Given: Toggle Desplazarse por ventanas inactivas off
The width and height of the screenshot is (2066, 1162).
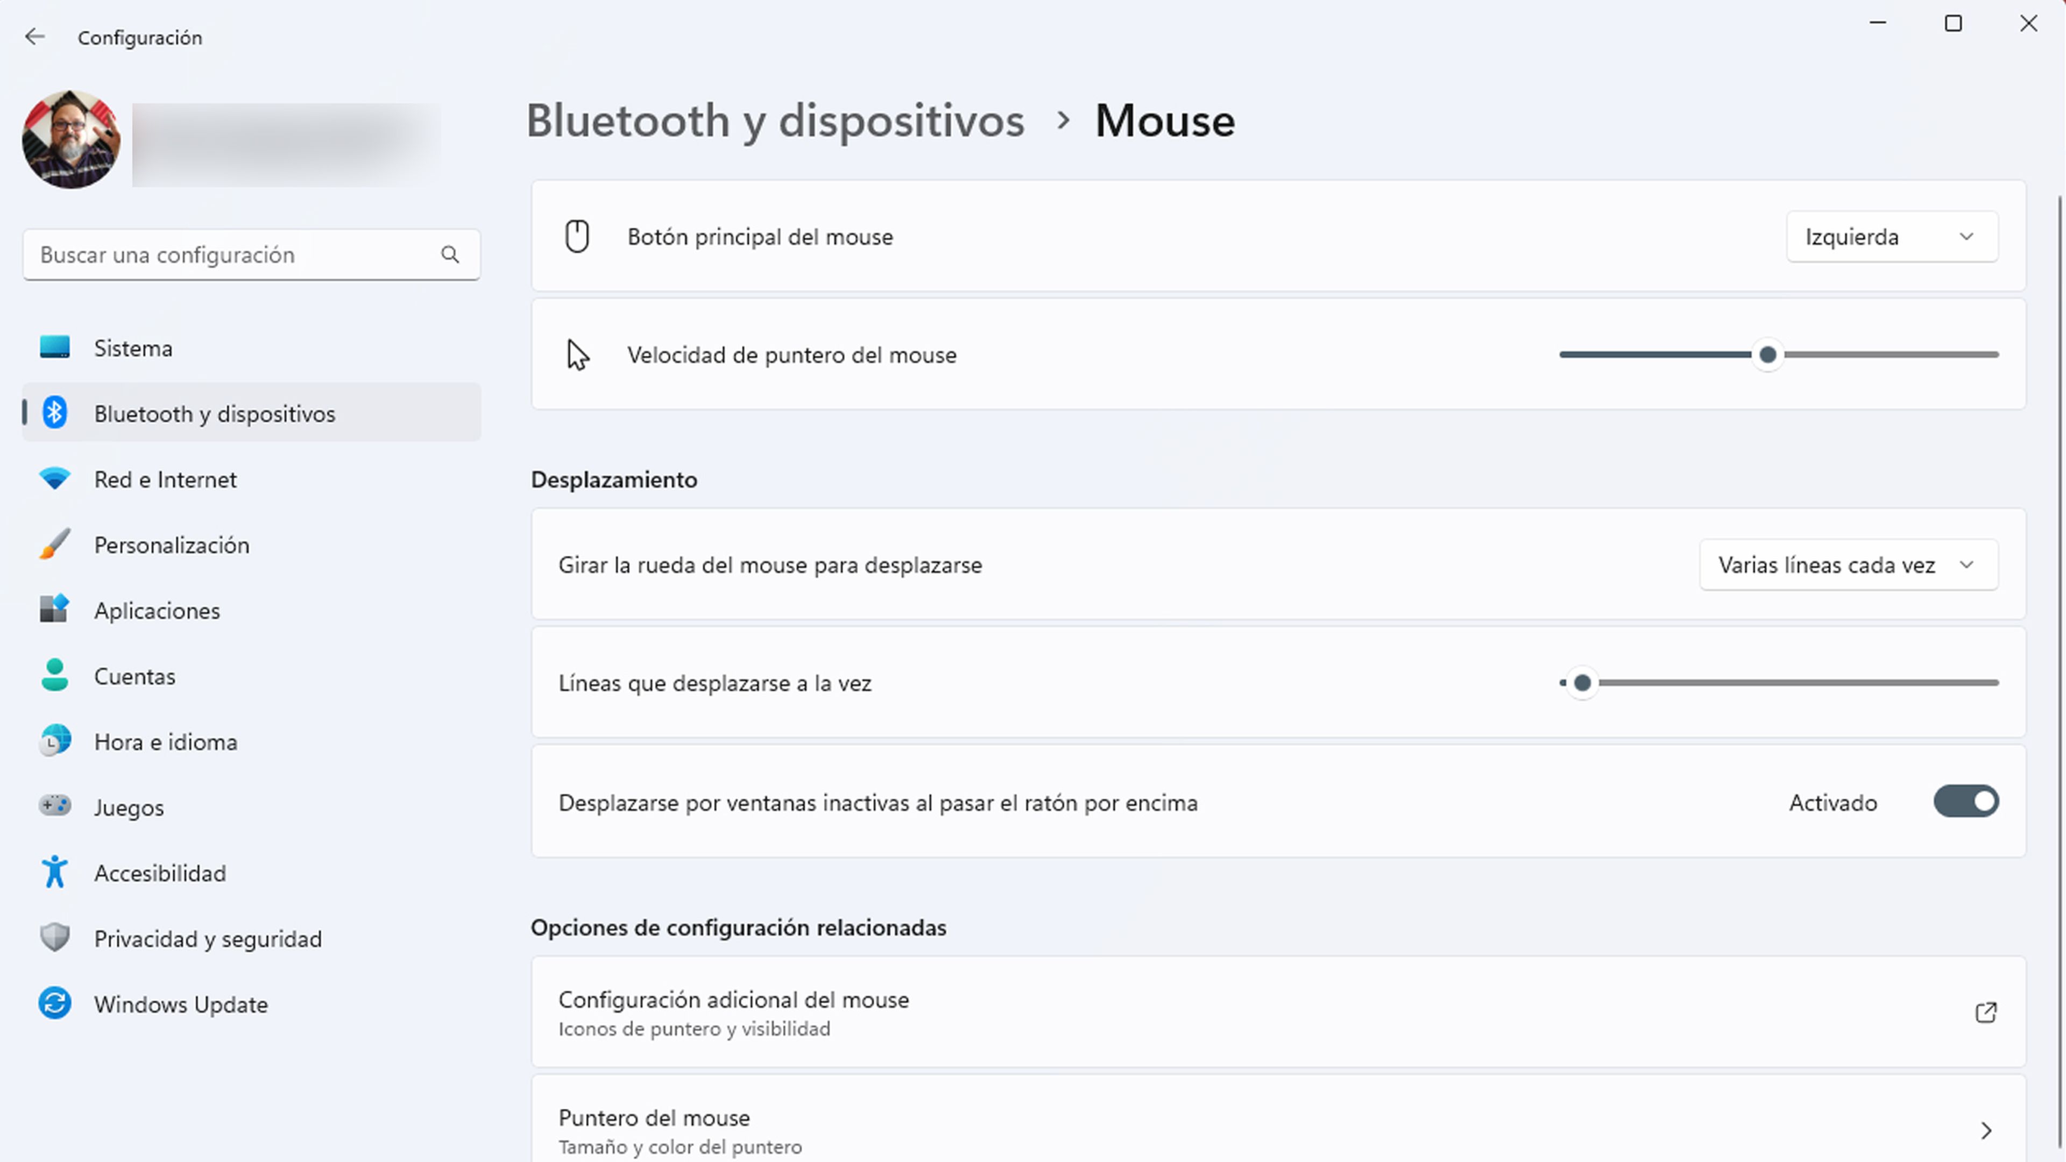Looking at the screenshot, I should pos(1966,802).
